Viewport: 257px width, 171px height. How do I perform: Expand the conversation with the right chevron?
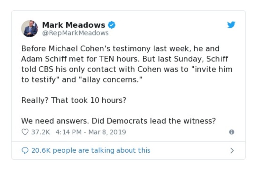(x=232, y=150)
